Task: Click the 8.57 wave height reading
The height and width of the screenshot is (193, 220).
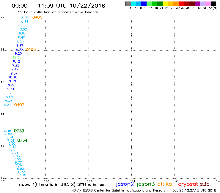Action: [21, 41]
